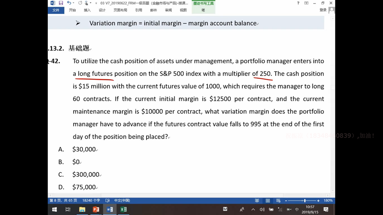Image resolution: width=383 pixels, height=215 pixels.
Task: Switch to Print Layout view
Action: click(x=268, y=200)
